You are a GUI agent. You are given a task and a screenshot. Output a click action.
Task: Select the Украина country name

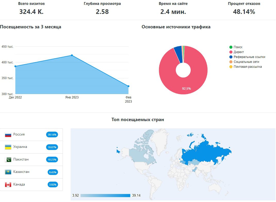click(20, 147)
